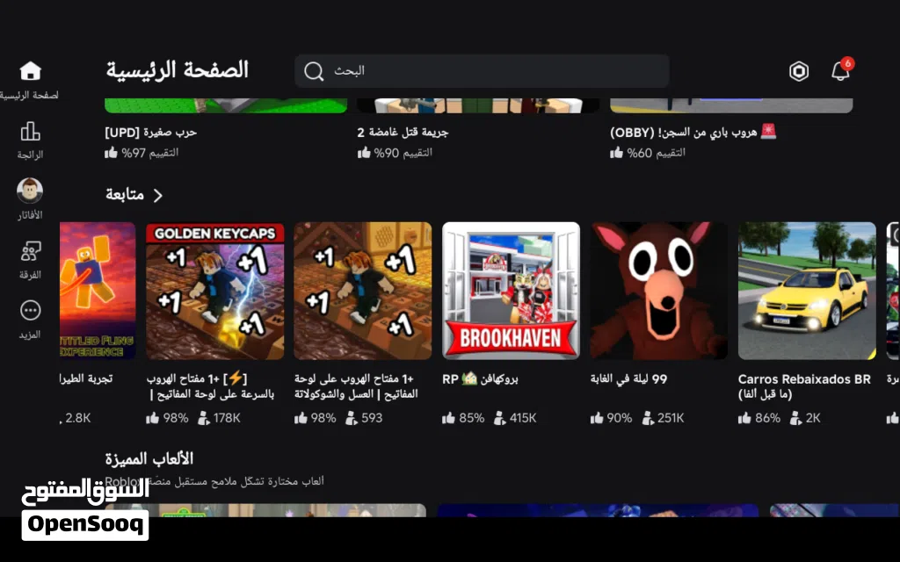Click the player count icon showing 178K

click(204, 418)
